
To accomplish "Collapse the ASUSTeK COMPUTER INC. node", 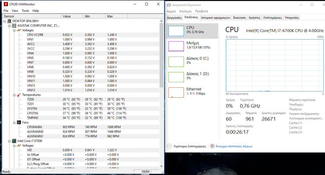I will (9, 25).
